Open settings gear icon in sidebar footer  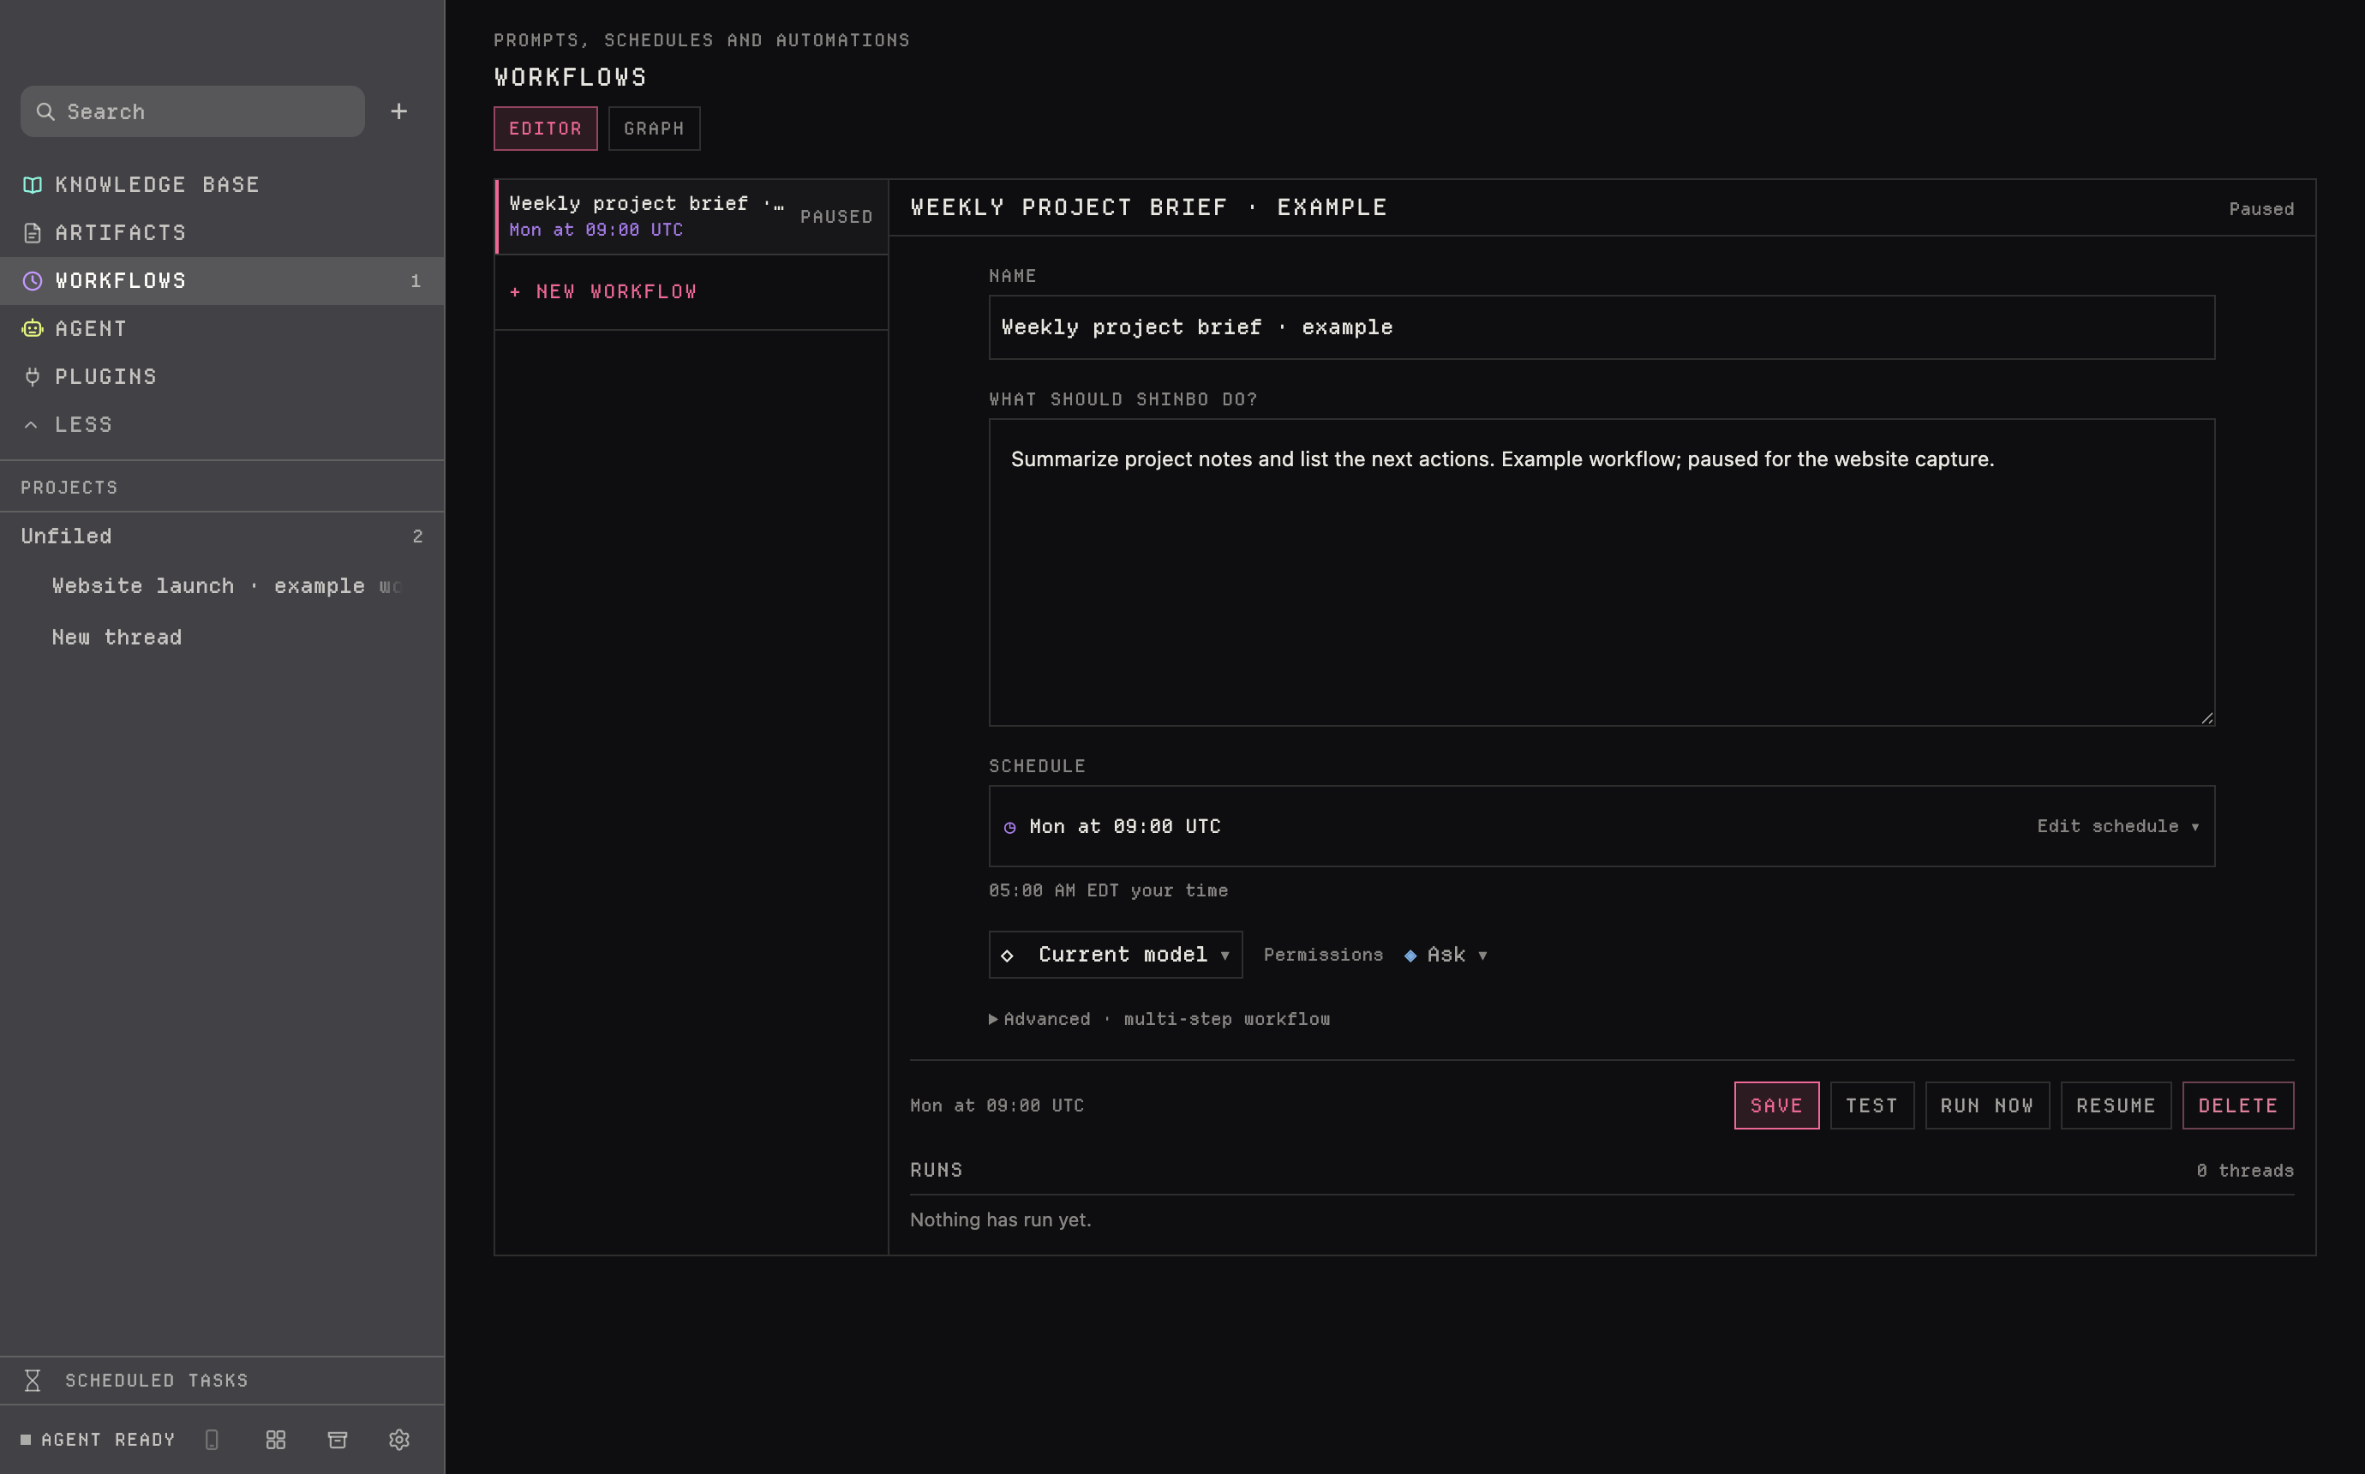tap(398, 1439)
